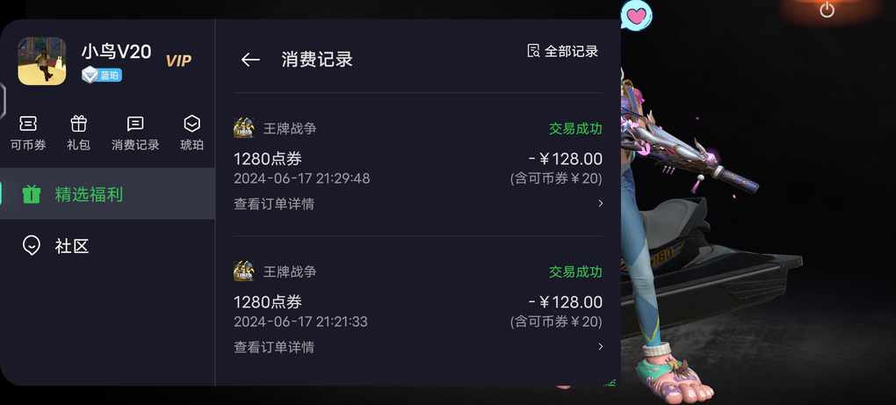Open 查看订单详情 for first transaction
The image size is (896, 405).
(x=274, y=204)
